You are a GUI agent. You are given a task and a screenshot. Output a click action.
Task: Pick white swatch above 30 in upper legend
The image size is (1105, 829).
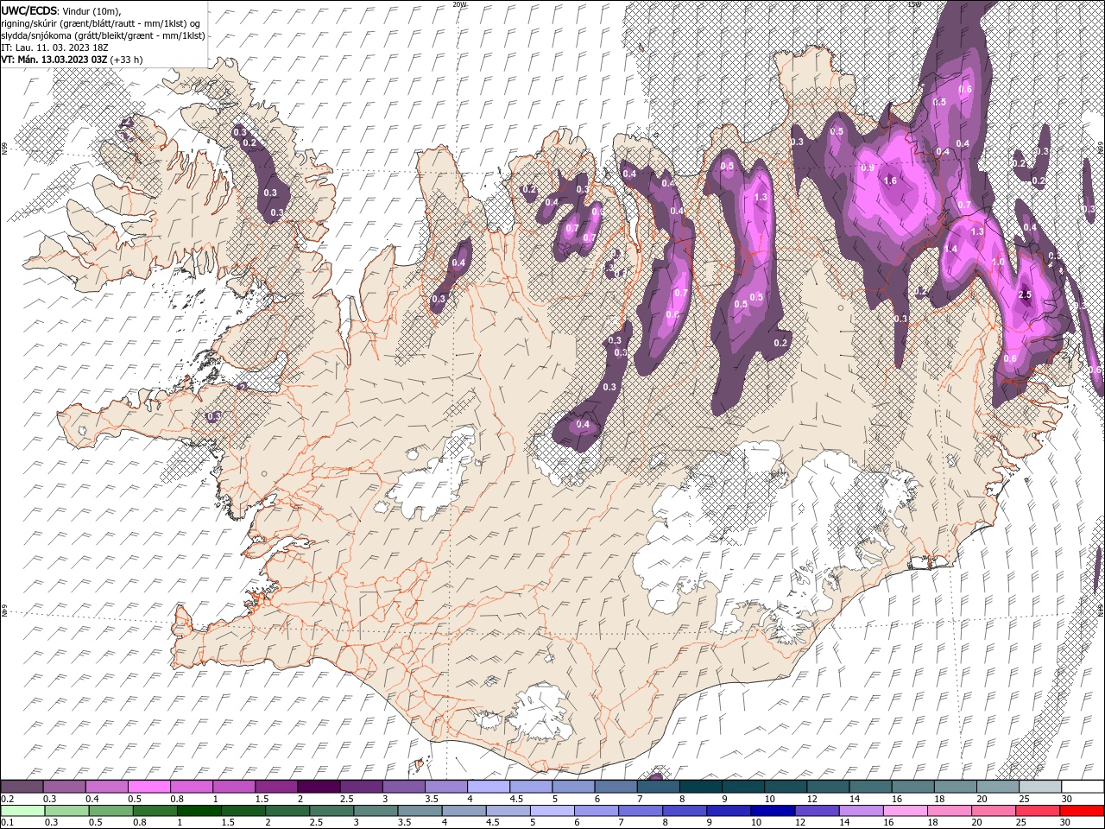[1082, 787]
